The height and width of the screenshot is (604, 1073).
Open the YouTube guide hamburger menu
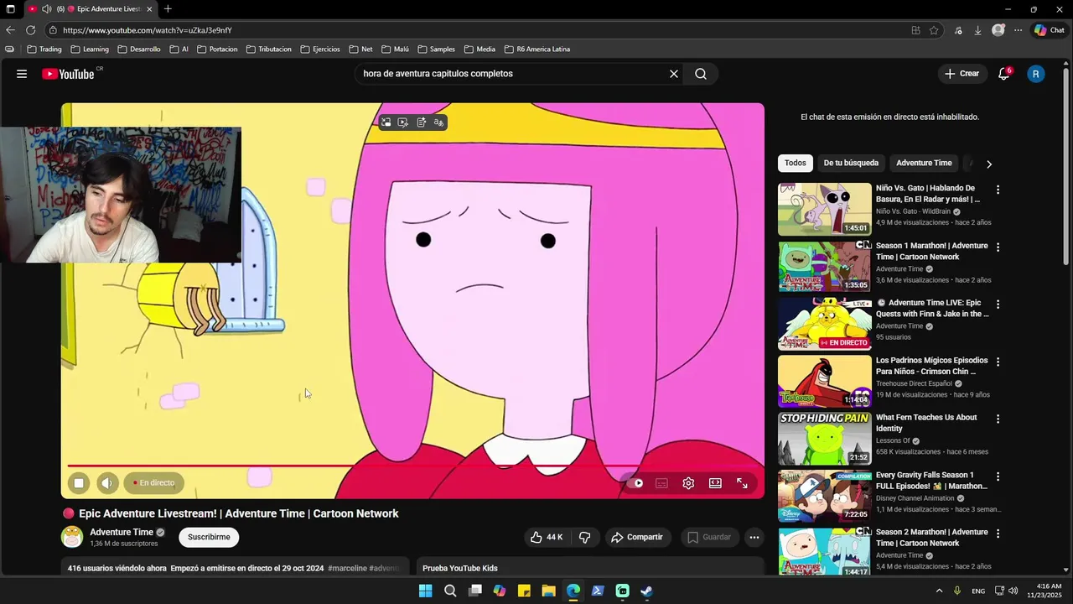tap(22, 74)
